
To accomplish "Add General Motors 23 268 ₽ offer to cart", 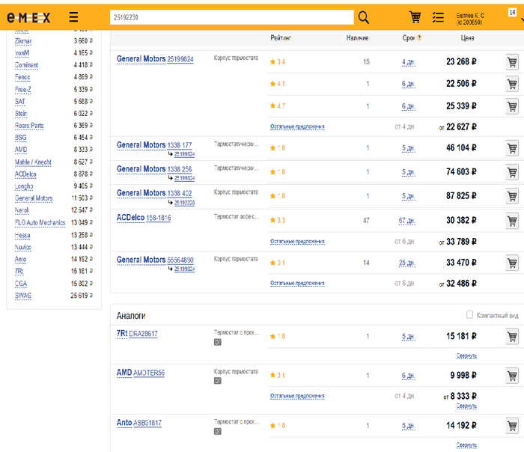I will click(x=512, y=62).
